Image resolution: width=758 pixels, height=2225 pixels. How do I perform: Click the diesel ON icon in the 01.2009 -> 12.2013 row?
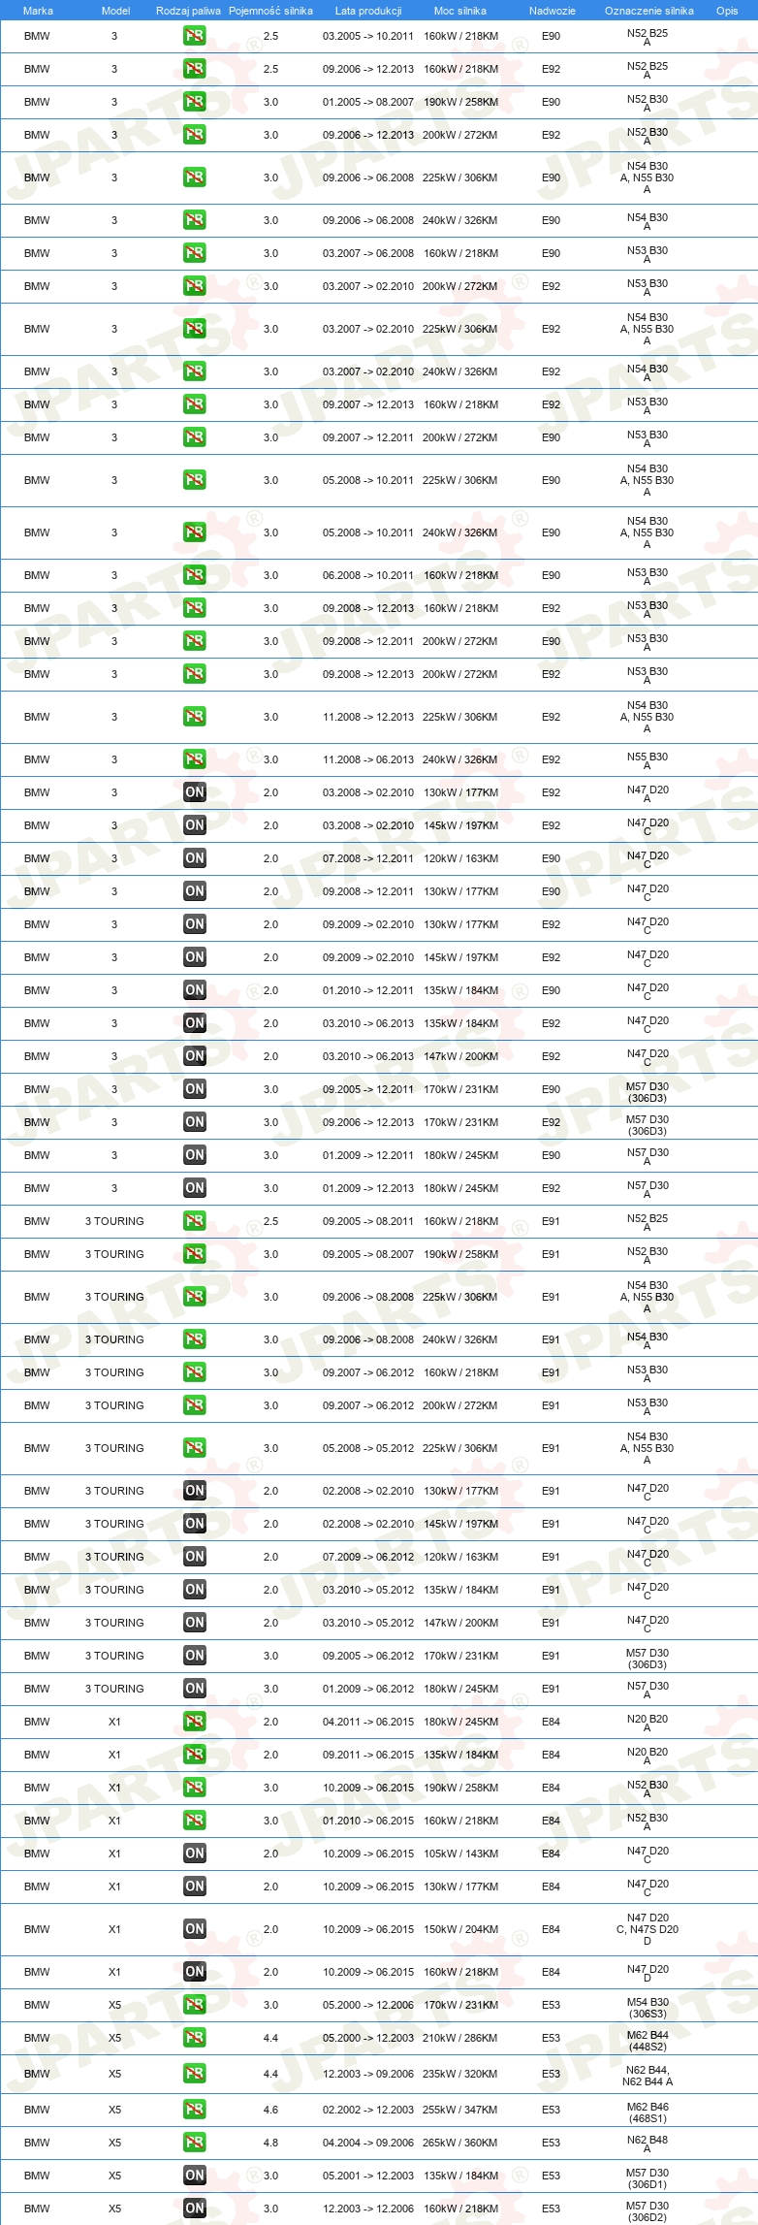194,1188
